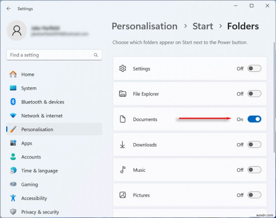Click the Accessibility figure icon
This screenshot has width=276, height=218.
point(13,198)
